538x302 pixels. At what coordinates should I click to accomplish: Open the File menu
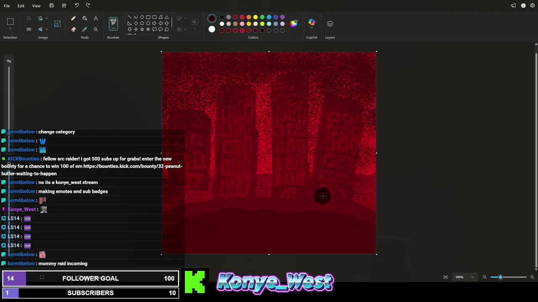pyautogui.click(x=7, y=6)
